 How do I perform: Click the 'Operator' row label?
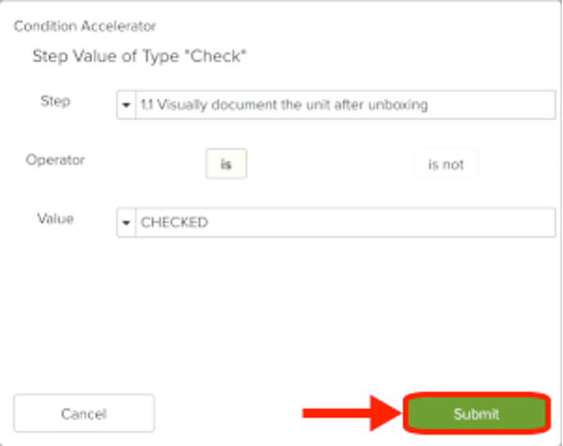pyautogui.click(x=55, y=160)
